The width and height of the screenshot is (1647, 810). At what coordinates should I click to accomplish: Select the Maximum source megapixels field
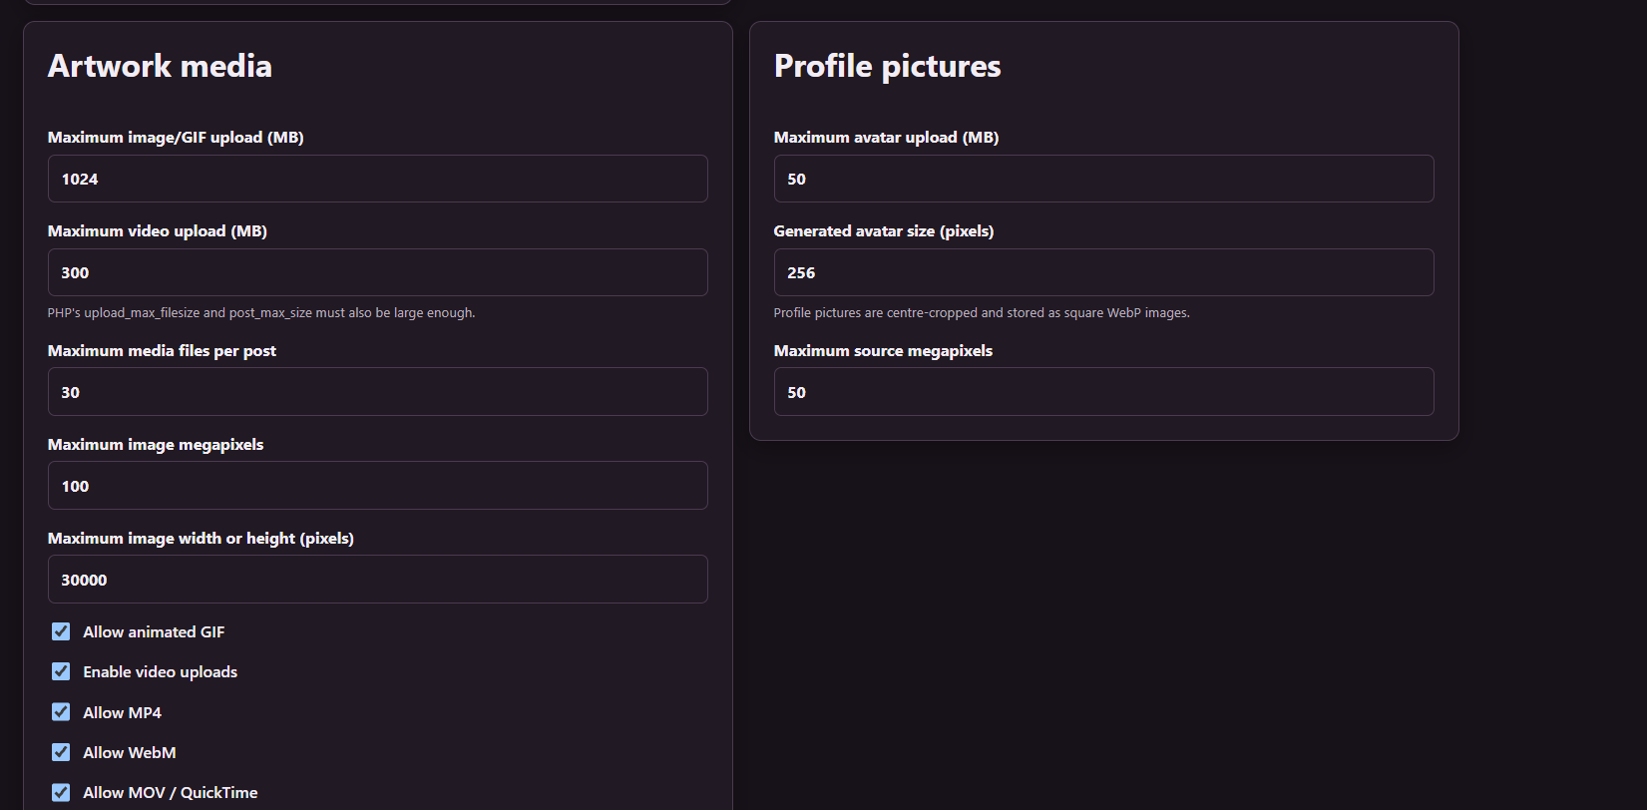1103,392
